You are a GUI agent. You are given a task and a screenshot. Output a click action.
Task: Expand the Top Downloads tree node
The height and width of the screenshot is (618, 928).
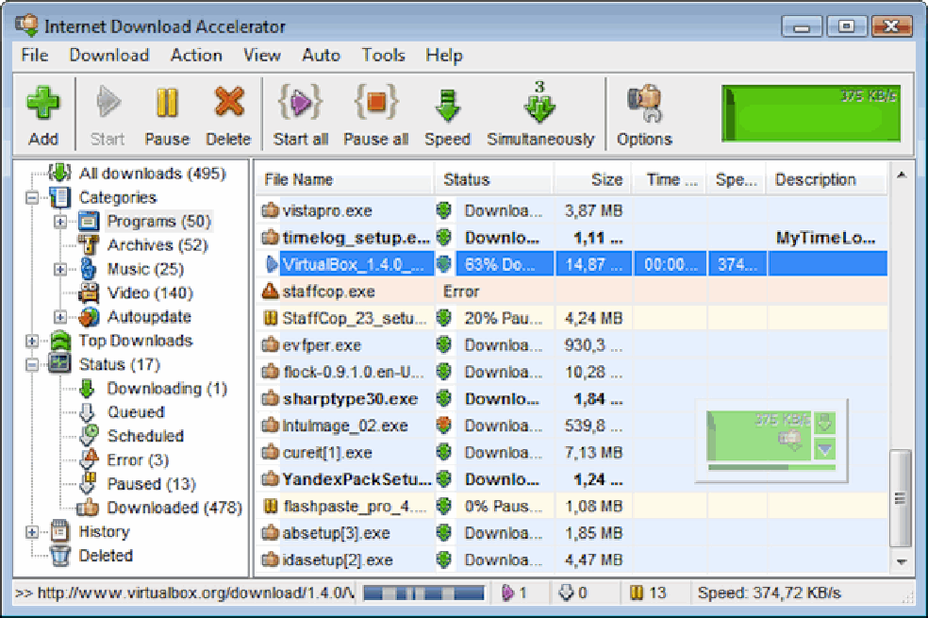pos(32,341)
